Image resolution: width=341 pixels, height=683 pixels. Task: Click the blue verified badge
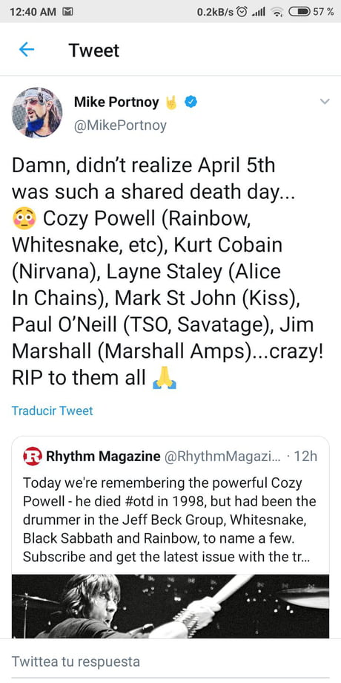click(x=191, y=102)
